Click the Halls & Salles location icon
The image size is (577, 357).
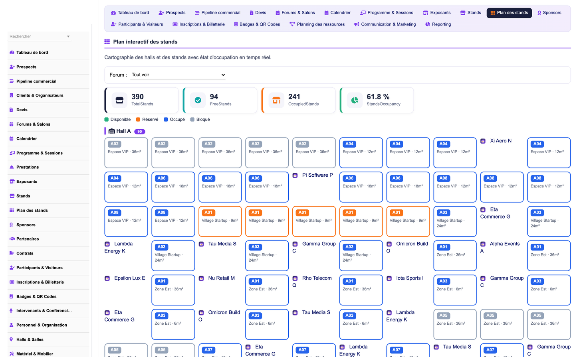(x=12, y=339)
